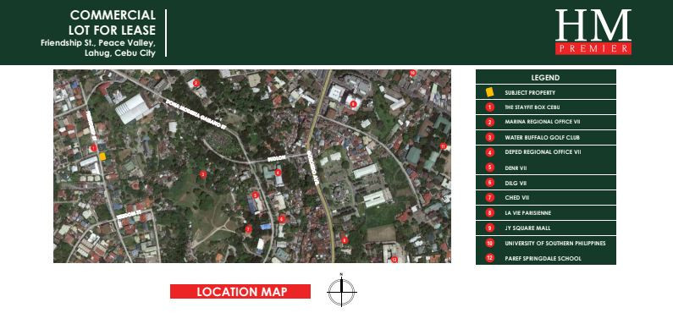Select map marker 12 at the map's bottom edge
This screenshot has height=313, width=673.
click(394, 259)
